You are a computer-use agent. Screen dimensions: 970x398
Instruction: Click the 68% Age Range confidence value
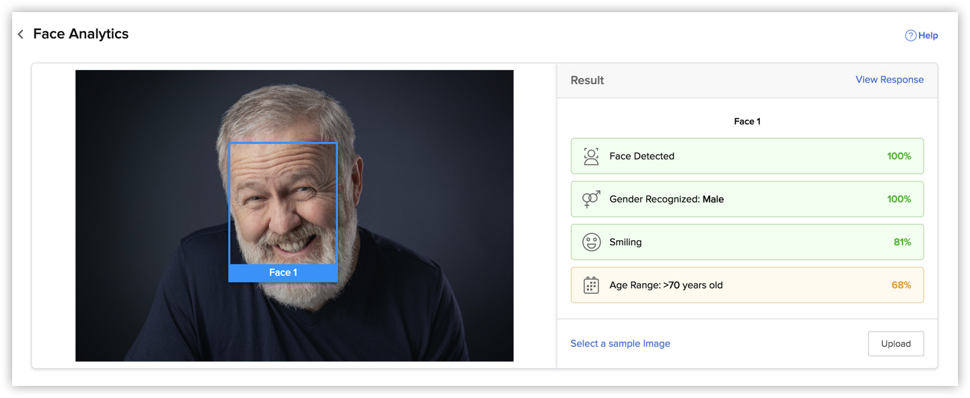[x=902, y=284]
